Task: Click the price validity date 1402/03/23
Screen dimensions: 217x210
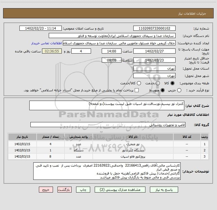Action: click(154, 60)
